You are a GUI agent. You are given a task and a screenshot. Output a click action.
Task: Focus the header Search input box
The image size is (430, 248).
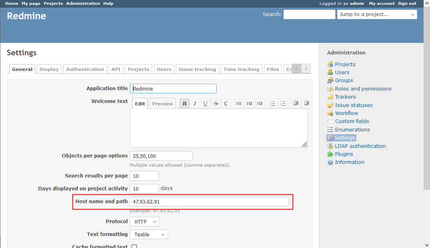[x=309, y=14]
